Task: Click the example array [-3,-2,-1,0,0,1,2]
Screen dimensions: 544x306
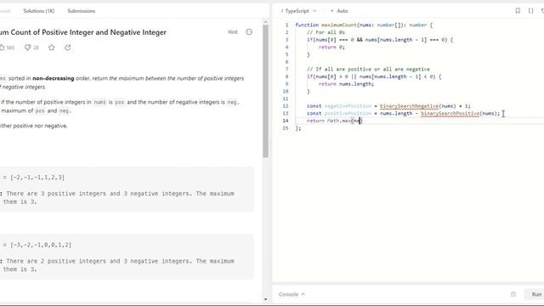Action: point(41,245)
